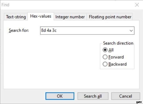Dismiss the dialog with the Cancel button
The width and height of the screenshot is (143, 104).
126,96
